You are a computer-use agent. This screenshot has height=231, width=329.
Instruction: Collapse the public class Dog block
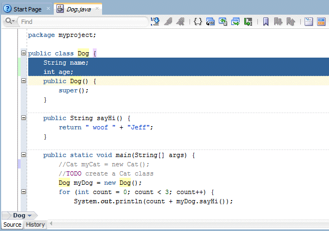pyautogui.click(x=24, y=53)
